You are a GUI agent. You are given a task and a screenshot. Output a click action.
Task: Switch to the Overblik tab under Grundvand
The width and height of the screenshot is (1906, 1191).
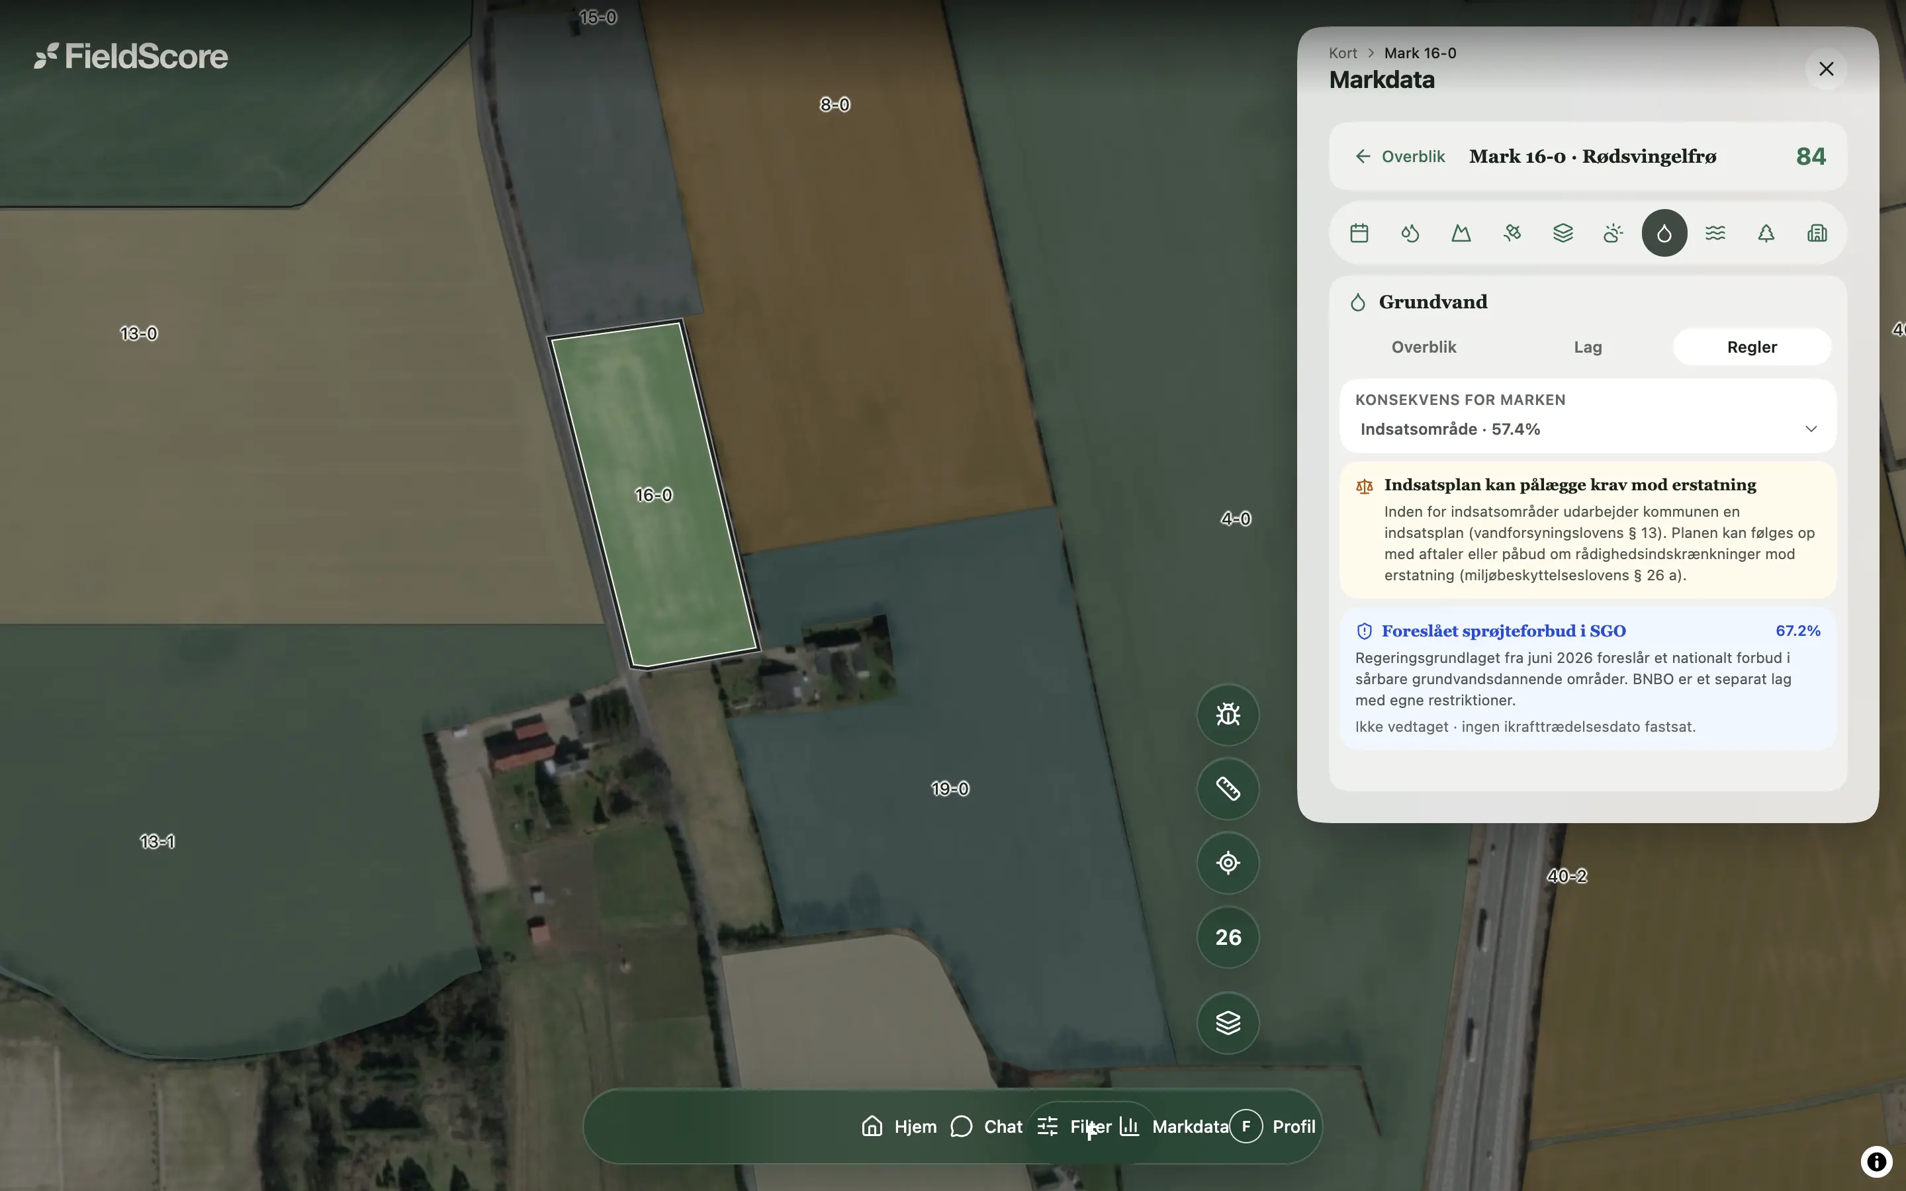(x=1423, y=347)
